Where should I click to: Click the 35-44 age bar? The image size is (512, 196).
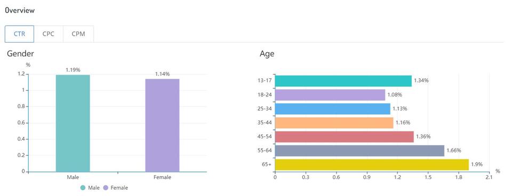point(334,123)
